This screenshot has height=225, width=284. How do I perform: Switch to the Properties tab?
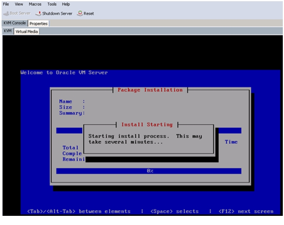pos(39,23)
